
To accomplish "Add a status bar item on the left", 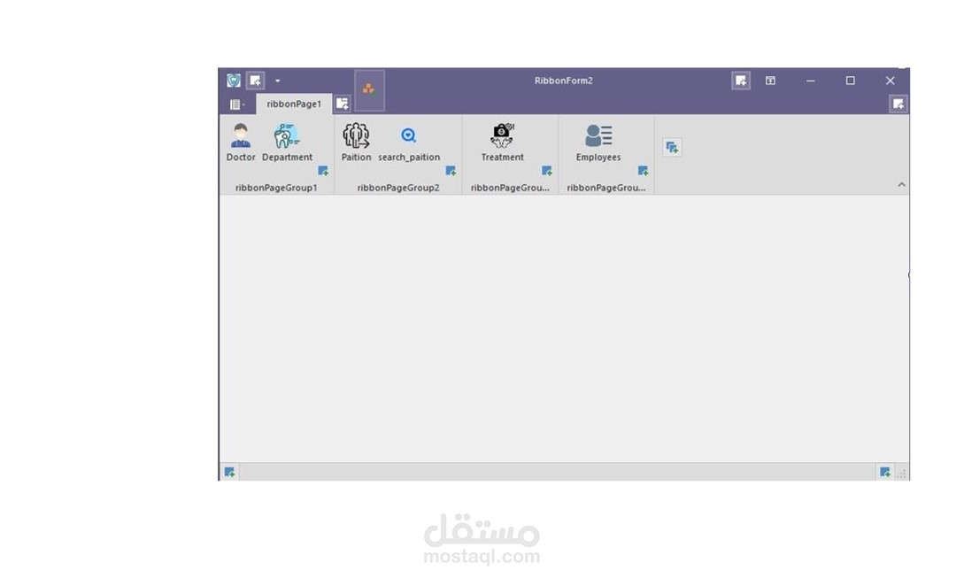I will click(229, 473).
